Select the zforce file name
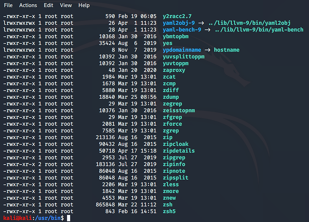Screen dimensions: 309x222 click(172, 124)
